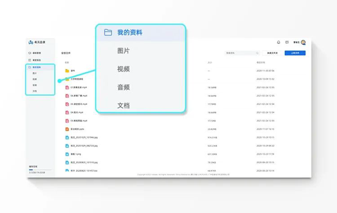Choose 视频 in the enlarged callout menu
The height and width of the screenshot is (213, 337).
[124, 69]
